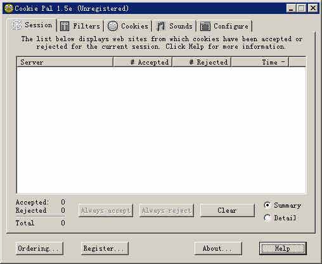Image resolution: width=322 pixels, height=264 pixels.
Task: Sort list by Time column header
Action: (260, 62)
